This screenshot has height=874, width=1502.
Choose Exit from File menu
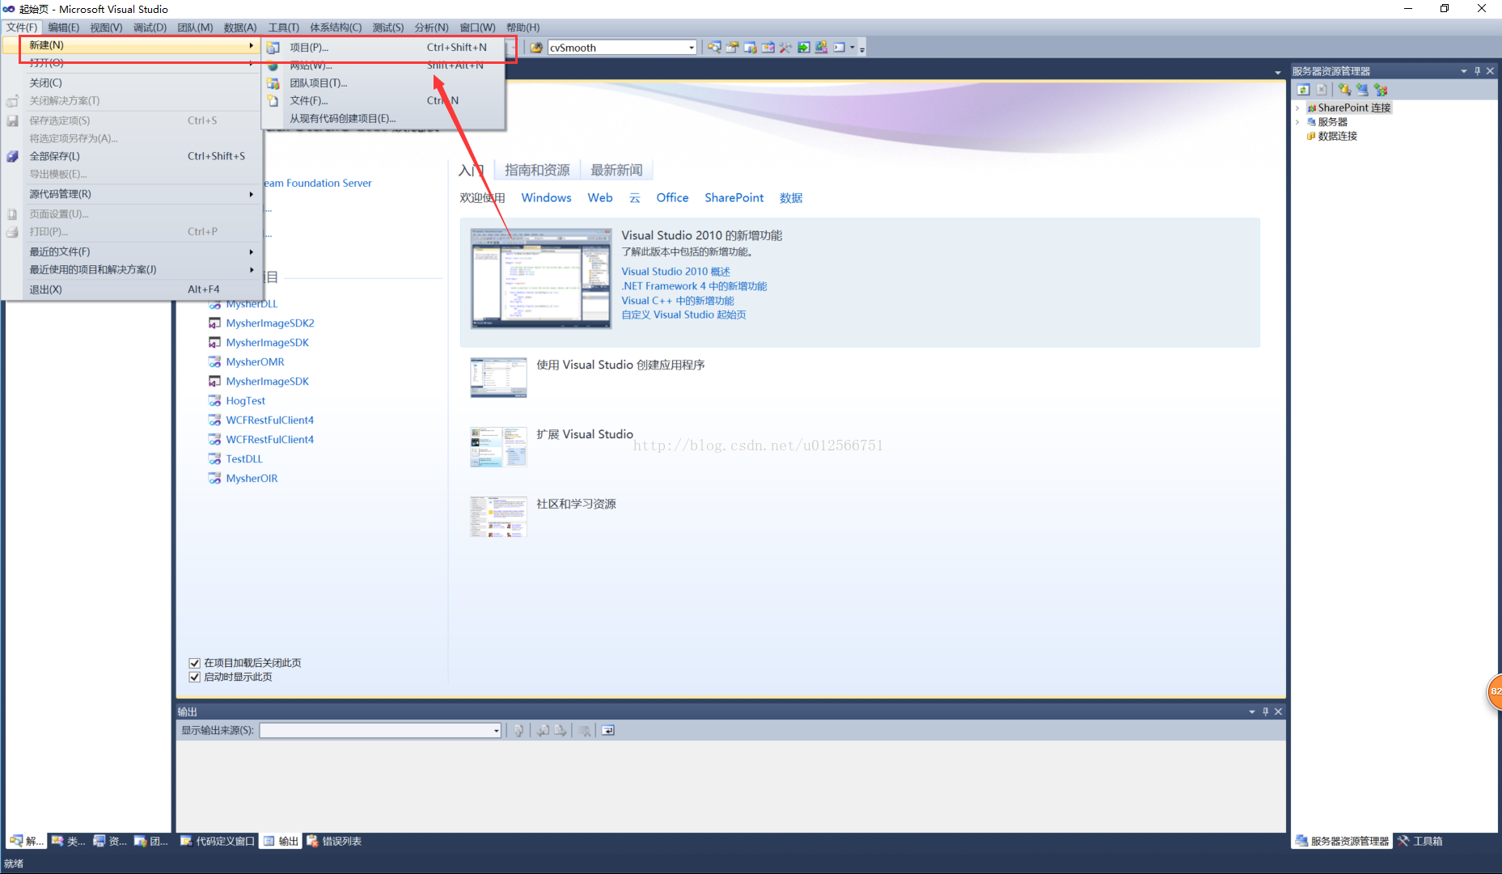(x=132, y=289)
